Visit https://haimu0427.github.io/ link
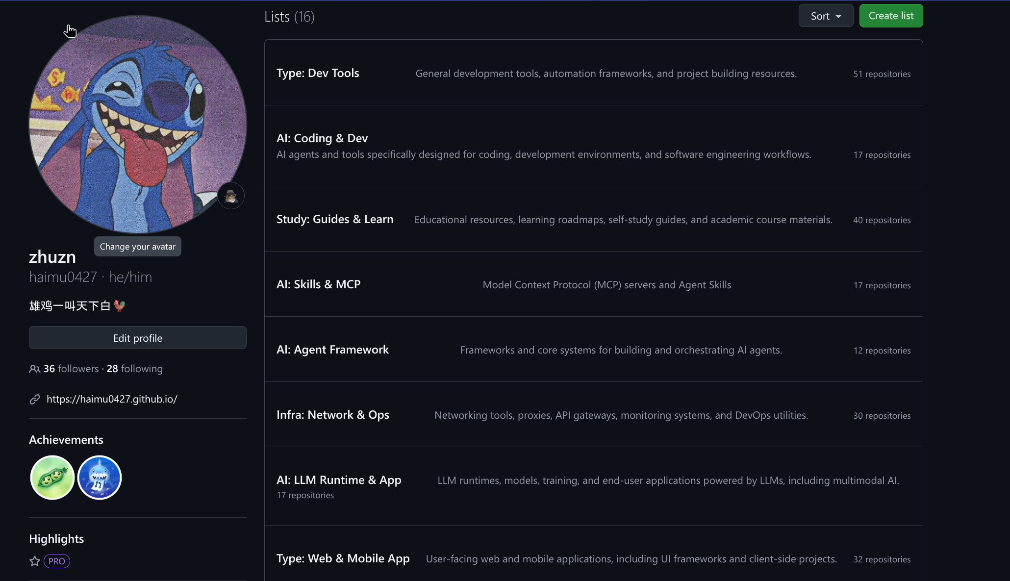Screen dimensions: 1010x581 (112, 399)
